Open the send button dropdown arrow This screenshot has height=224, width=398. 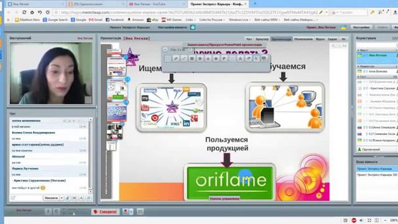click(x=62, y=198)
